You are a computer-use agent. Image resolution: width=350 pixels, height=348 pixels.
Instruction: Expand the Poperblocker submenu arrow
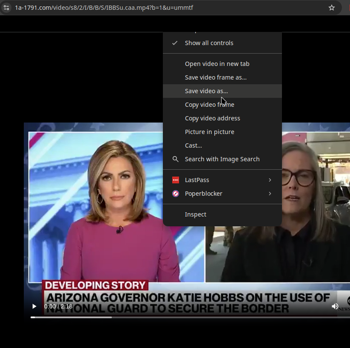coord(270,194)
